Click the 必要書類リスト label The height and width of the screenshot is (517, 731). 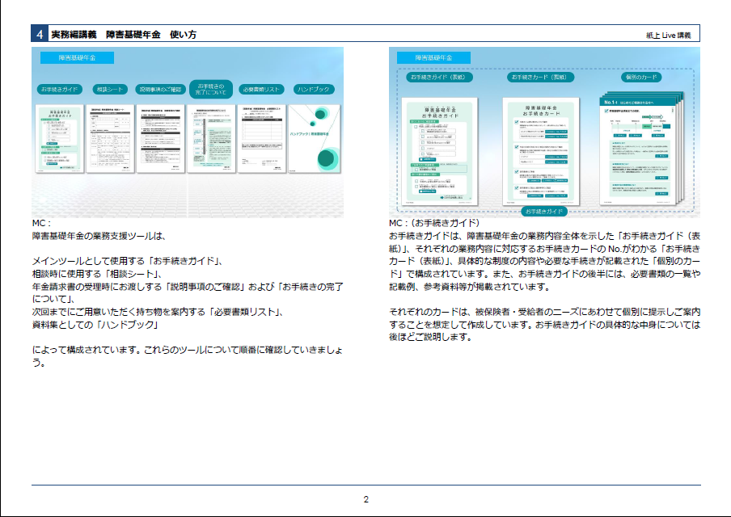click(261, 89)
